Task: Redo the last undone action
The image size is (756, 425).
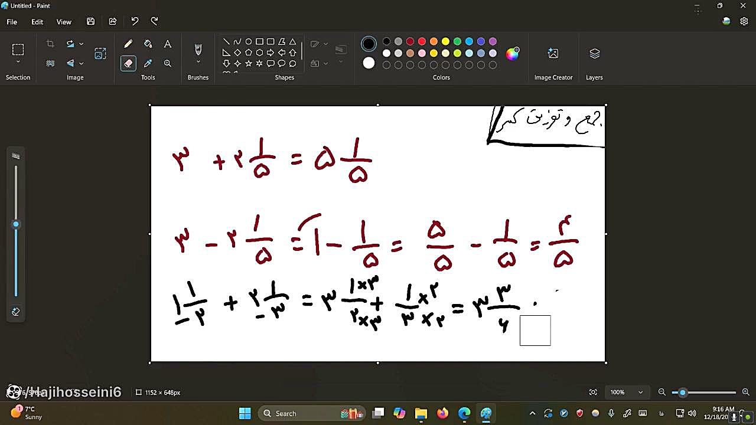Action: click(x=154, y=22)
